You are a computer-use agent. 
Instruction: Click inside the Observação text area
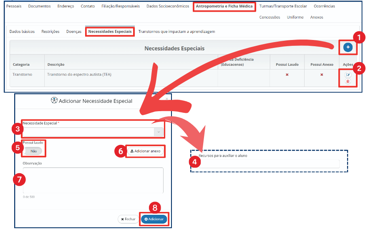pyautogui.click(x=93, y=180)
